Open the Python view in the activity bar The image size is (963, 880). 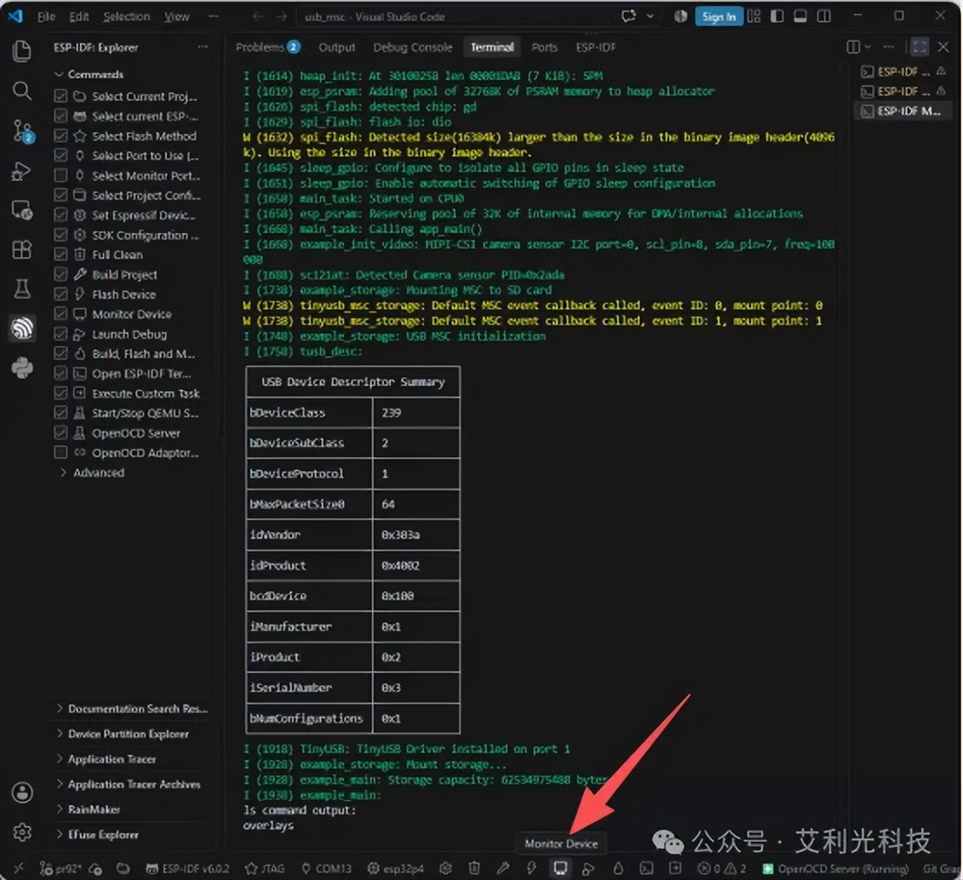[x=22, y=368]
